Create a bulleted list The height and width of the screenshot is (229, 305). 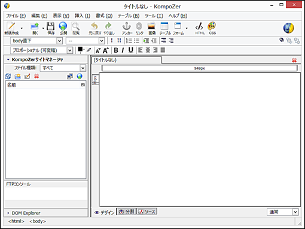(x=136, y=41)
